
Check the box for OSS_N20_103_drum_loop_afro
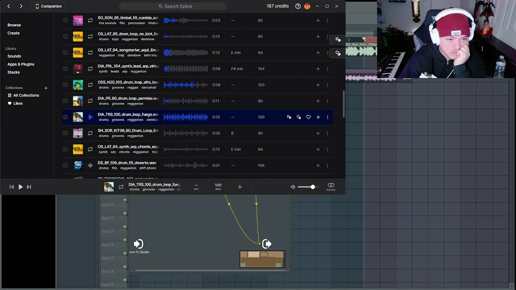pos(65,85)
